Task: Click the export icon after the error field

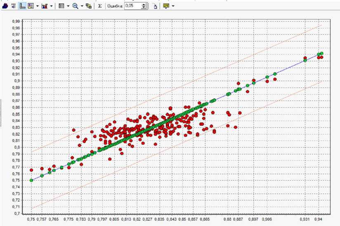Action: pyautogui.click(x=155, y=6)
